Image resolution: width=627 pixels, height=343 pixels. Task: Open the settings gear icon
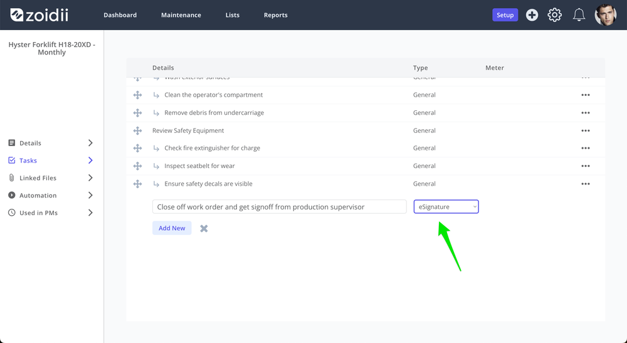tap(555, 15)
